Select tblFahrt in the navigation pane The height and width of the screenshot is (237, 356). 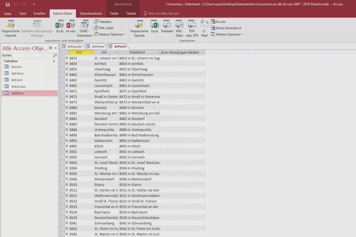click(17, 80)
